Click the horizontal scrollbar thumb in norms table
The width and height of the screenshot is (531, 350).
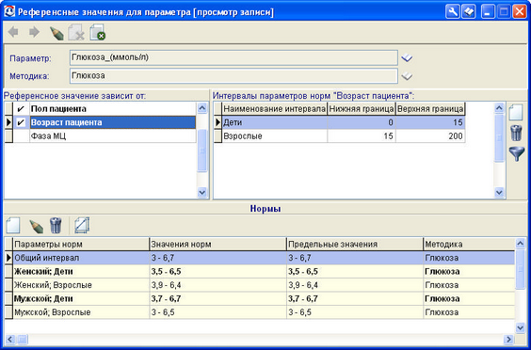click(23, 339)
